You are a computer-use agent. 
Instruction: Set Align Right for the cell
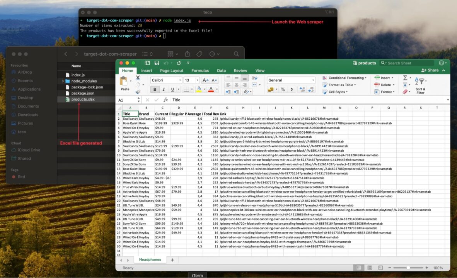pos(244,85)
